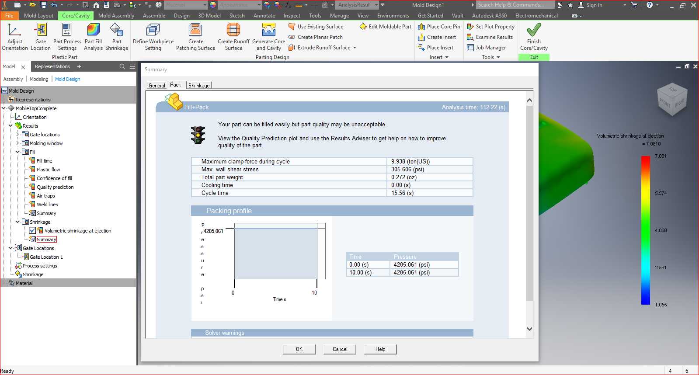Click Extrude Runoff Surface
This screenshot has width=699, height=375.
(319, 48)
